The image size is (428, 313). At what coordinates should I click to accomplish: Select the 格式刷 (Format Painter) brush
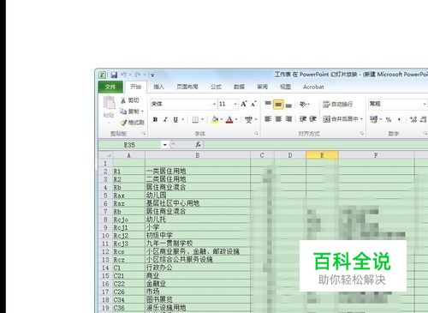pyautogui.click(x=132, y=123)
